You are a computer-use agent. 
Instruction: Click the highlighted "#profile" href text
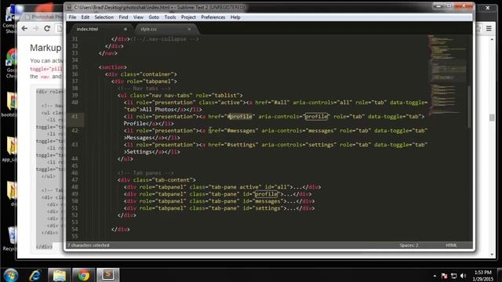point(240,117)
